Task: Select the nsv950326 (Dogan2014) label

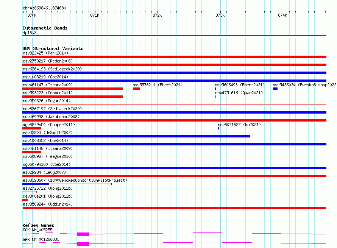Action: (x=47, y=101)
